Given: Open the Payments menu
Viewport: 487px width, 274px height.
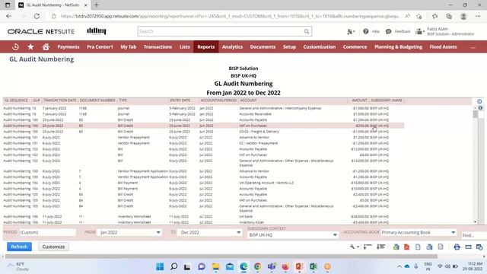Looking at the screenshot, I should coord(68,47).
